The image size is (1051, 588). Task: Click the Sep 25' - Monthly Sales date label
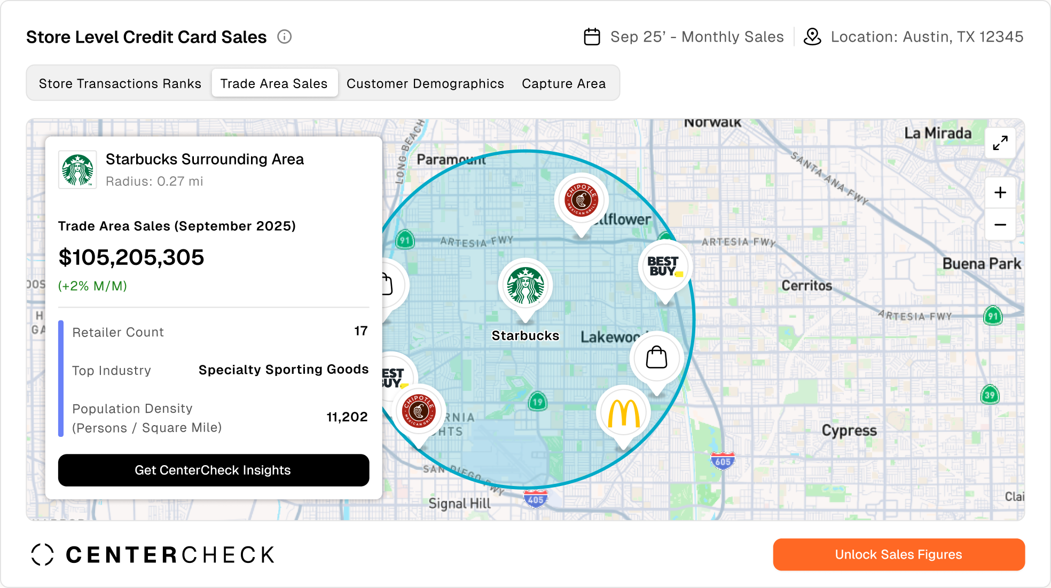pos(697,37)
